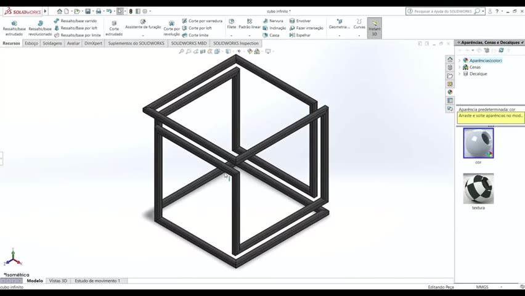Select the Corte extrudado tool
Viewport: 525px width, 296px height.
(114, 23)
